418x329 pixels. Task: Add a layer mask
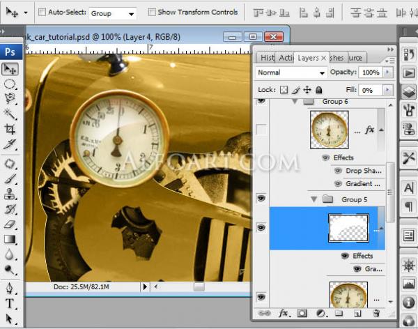click(302, 313)
